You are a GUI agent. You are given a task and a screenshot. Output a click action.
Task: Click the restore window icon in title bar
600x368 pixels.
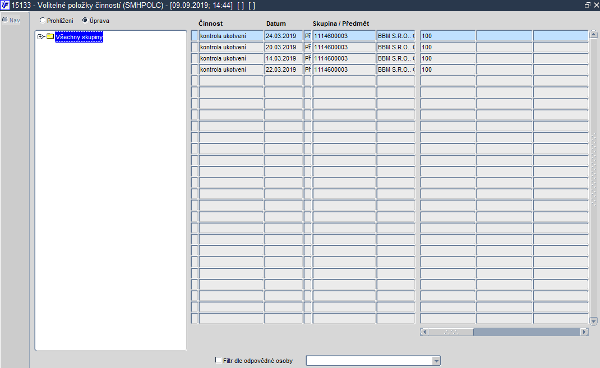pos(587,6)
